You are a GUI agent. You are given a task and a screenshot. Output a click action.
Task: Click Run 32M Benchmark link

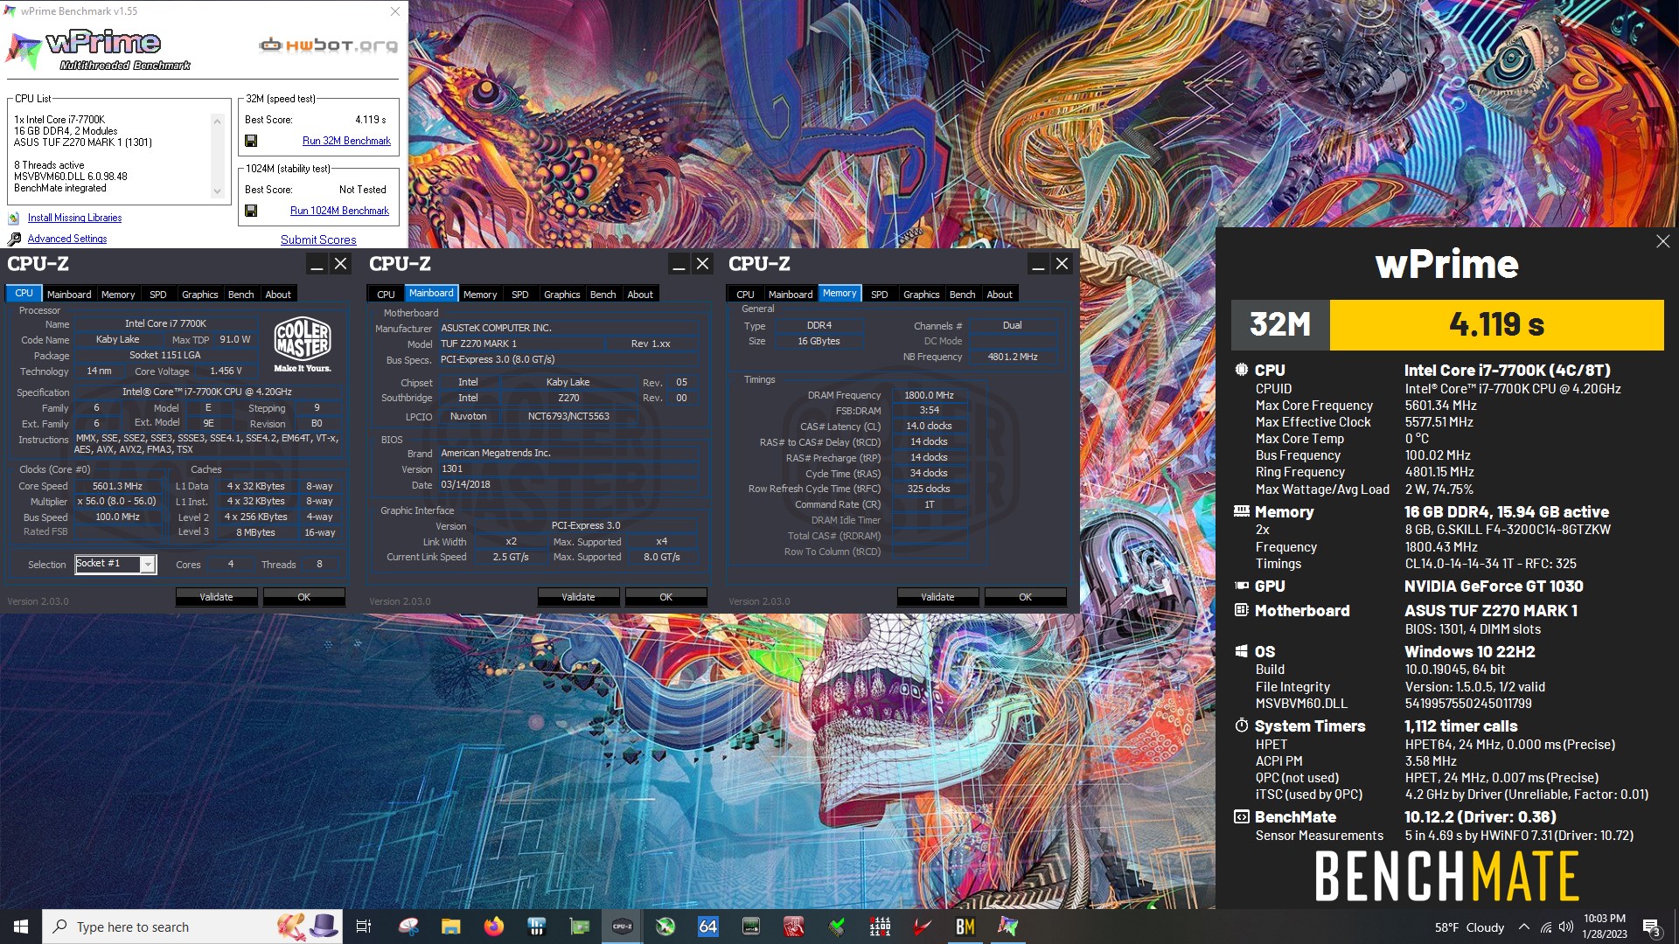pos(346,141)
